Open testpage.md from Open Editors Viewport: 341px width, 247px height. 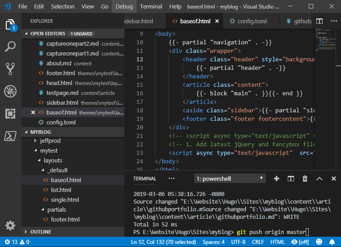coord(73,93)
